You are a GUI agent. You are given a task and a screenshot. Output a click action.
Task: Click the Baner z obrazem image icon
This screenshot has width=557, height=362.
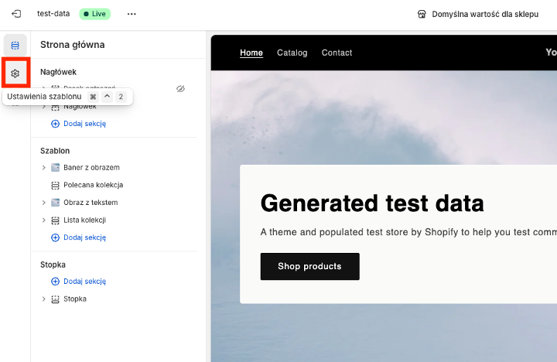pos(55,168)
